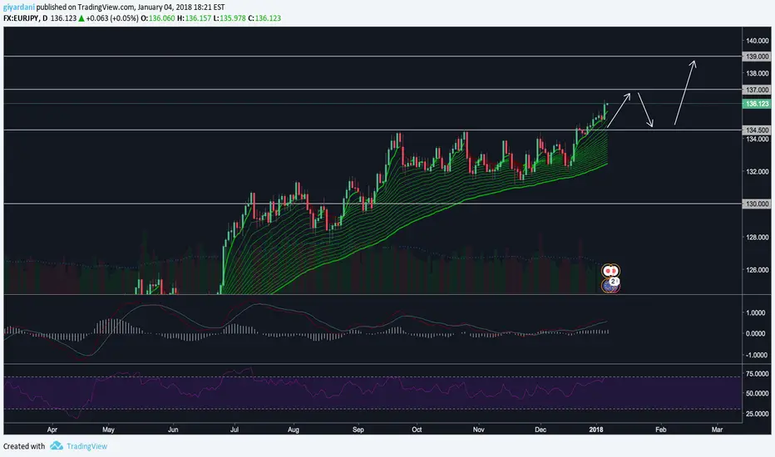Click the Oct label on time axis

point(417,430)
